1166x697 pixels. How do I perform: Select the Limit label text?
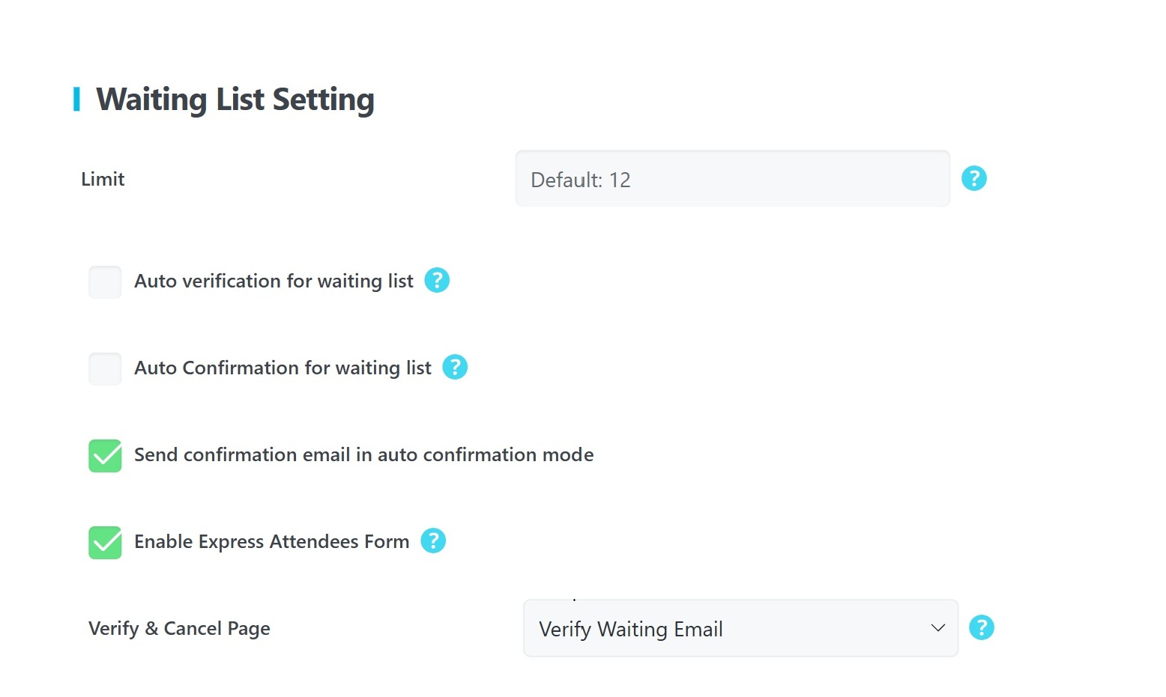point(102,179)
